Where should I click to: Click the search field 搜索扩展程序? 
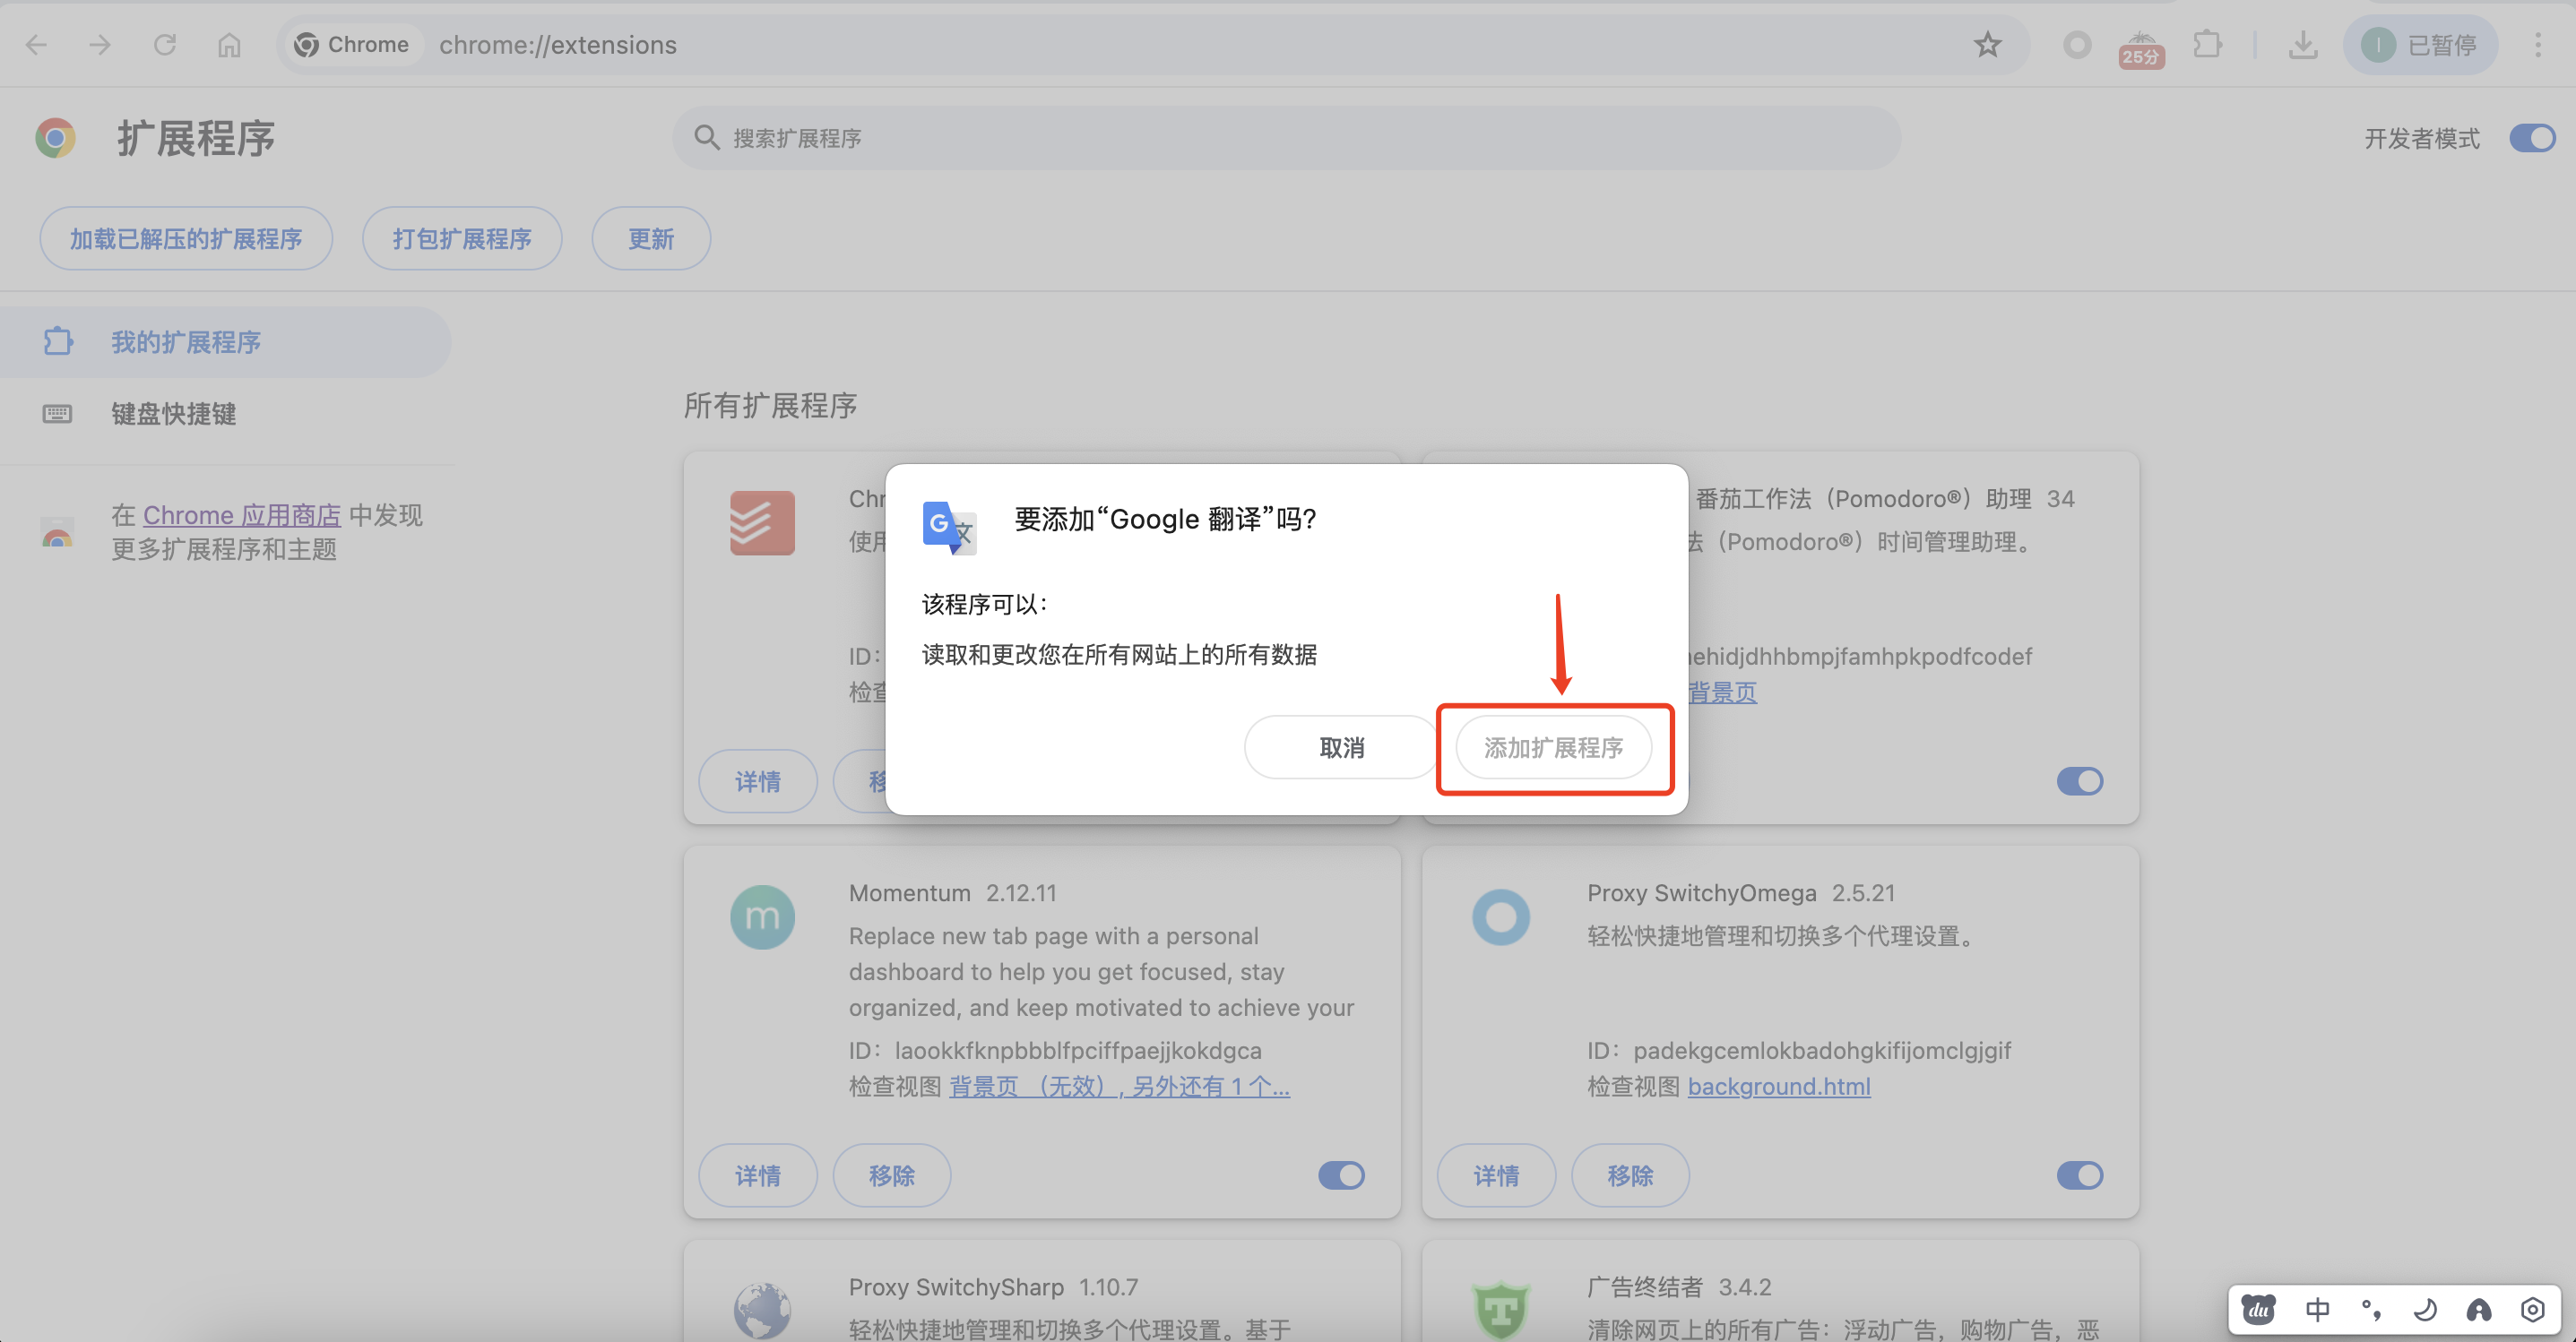(1286, 138)
